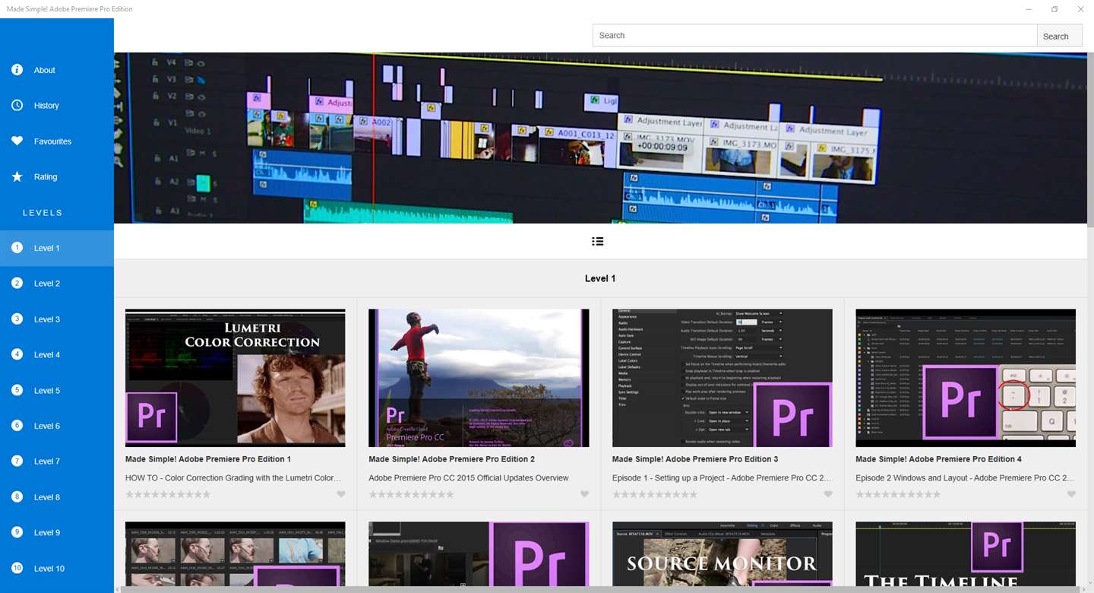Screen dimensions: 1094x593
Task: Open the Source Monitor video thumbnail
Action: [x=722, y=554]
